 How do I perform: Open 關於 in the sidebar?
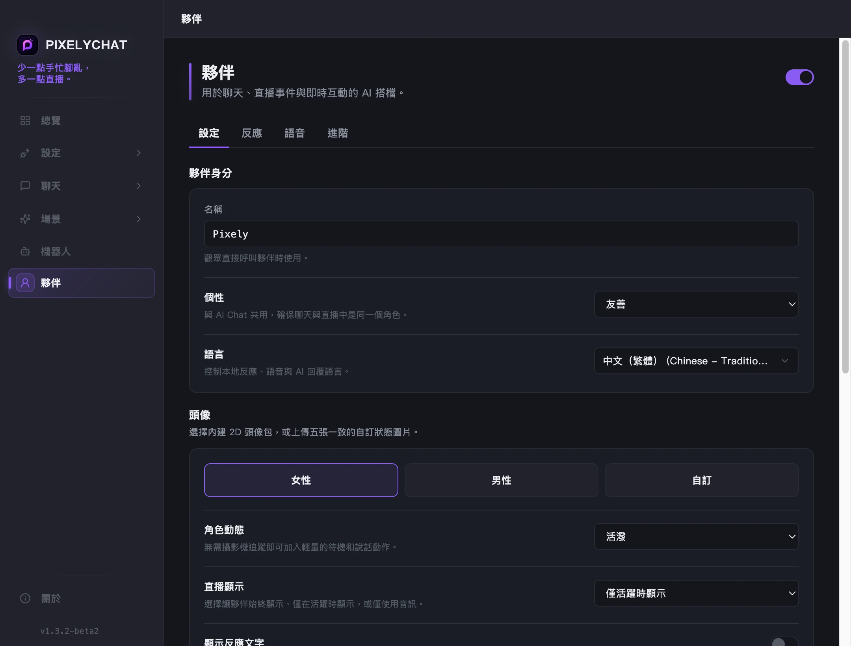pos(81,598)
